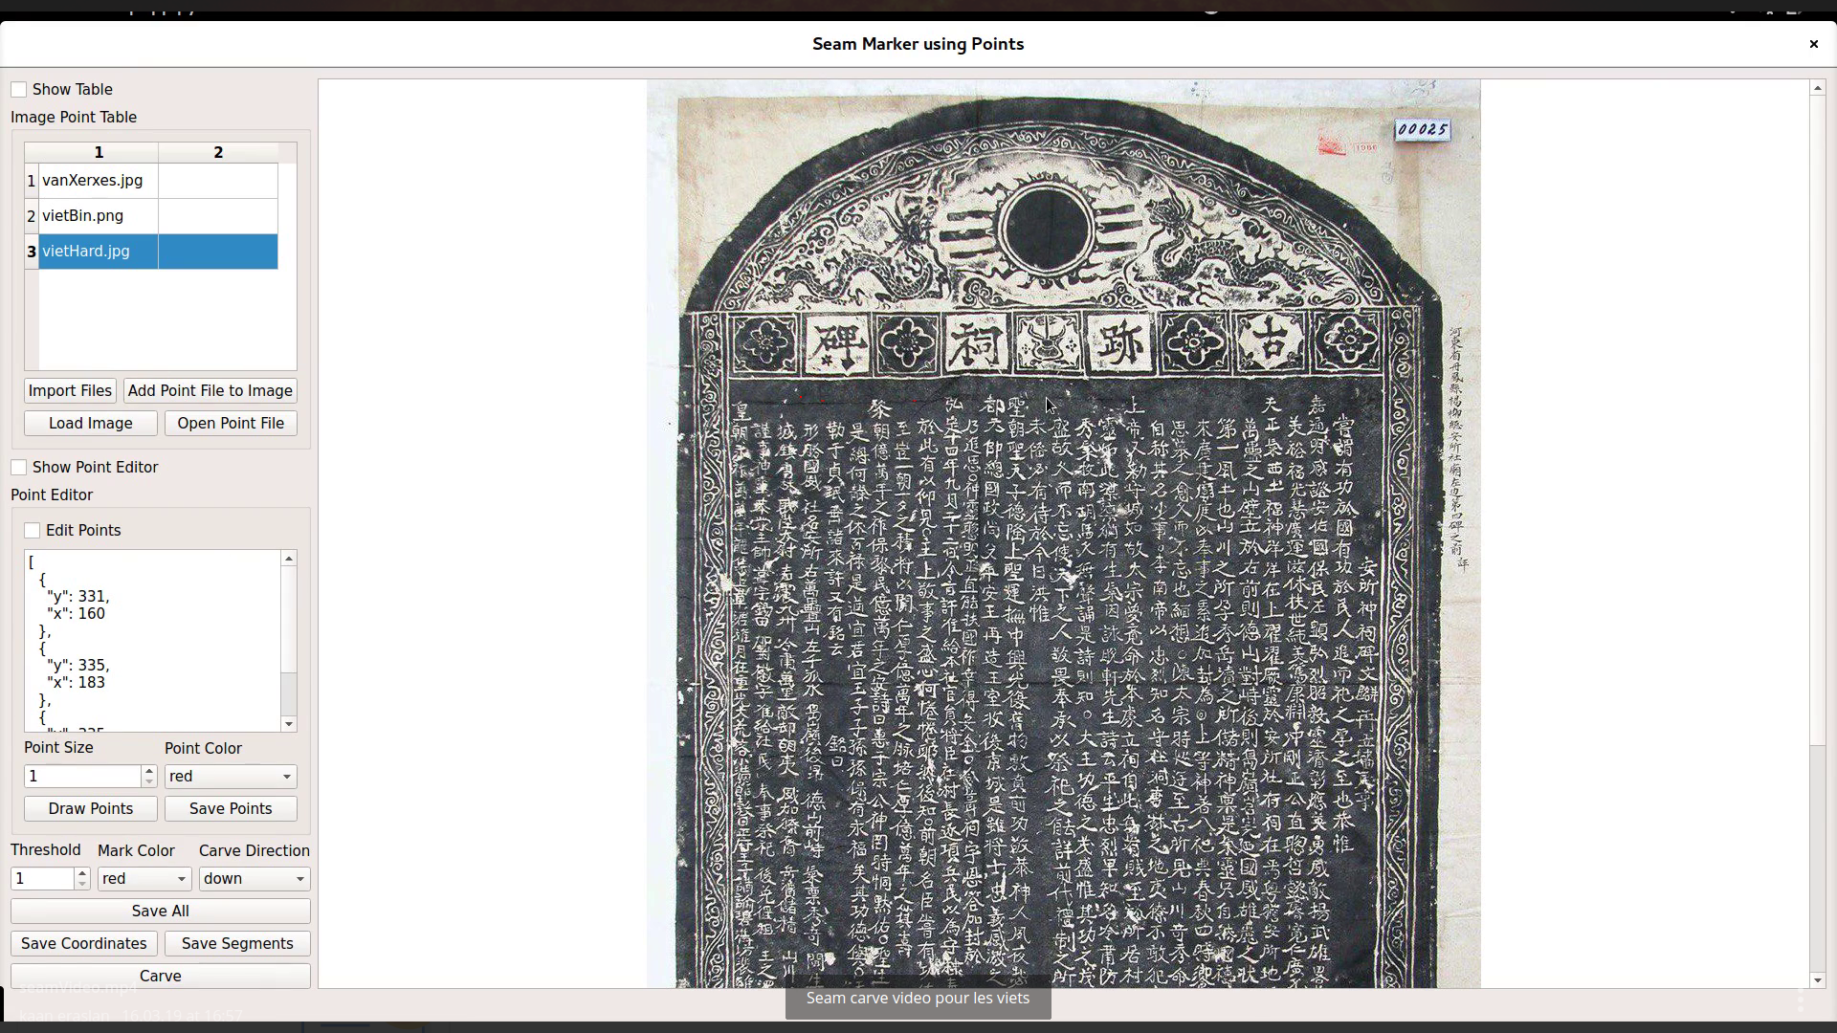Check the Edit Points checkbox

tap(33, 531)
